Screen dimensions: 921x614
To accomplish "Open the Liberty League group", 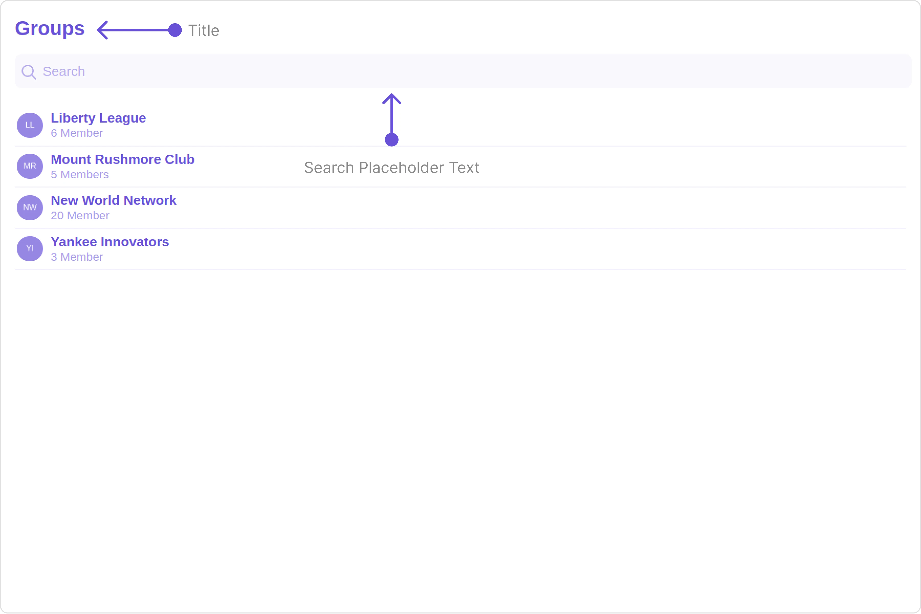I will (98, 118).
